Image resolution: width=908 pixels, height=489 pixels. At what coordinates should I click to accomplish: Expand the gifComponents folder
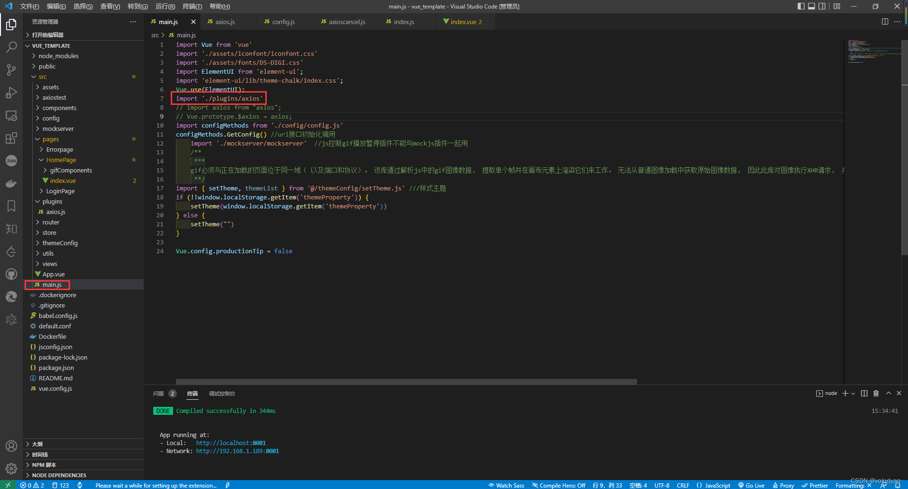point(71,170)
